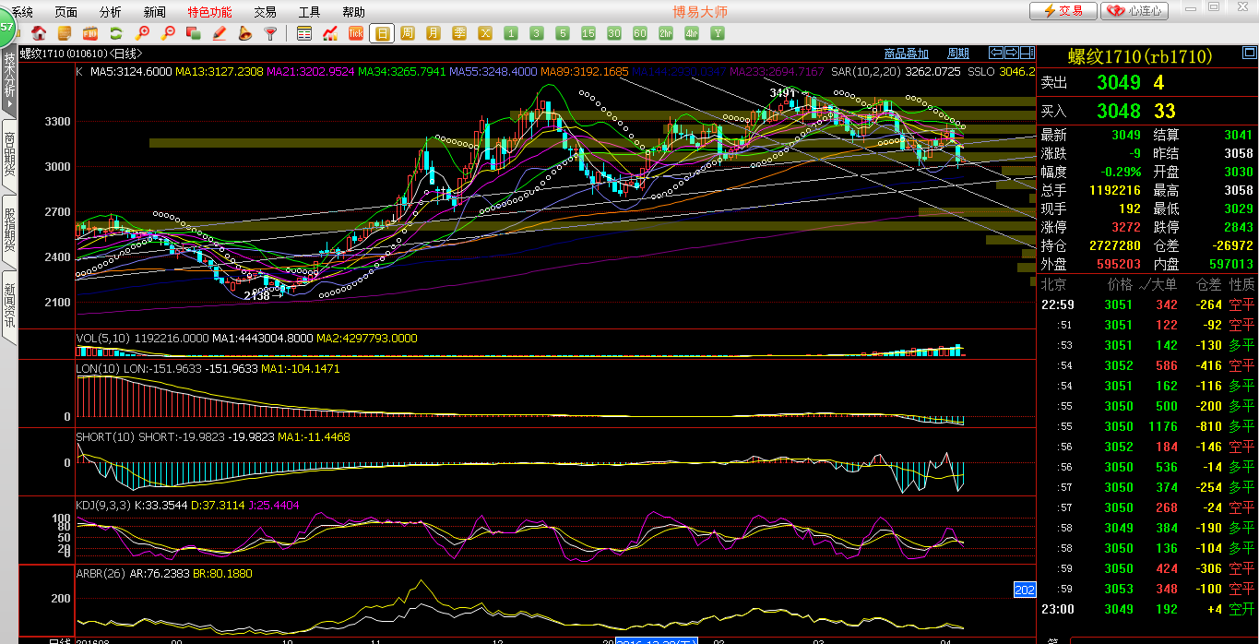Open the 页面 menu
The width and height of the screenshot is (1259, 644).
tap(66, 12)
